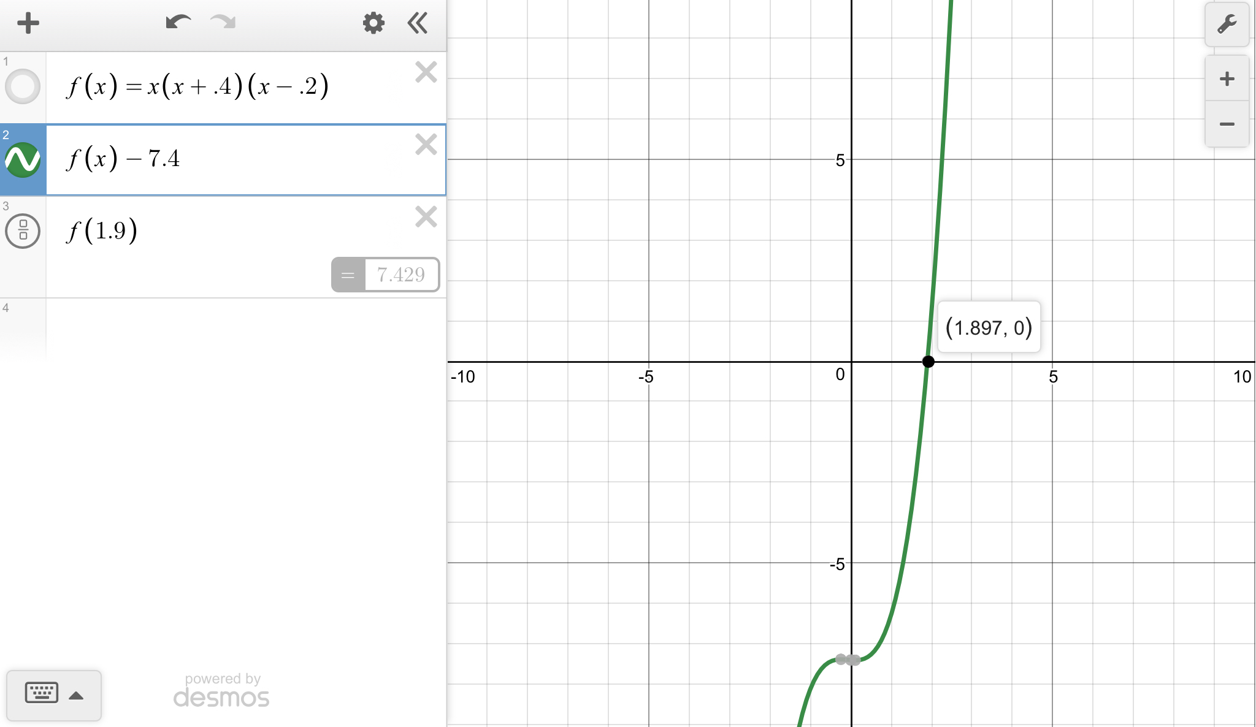Collapse the expression list with double chevron

tap(418, 23)
